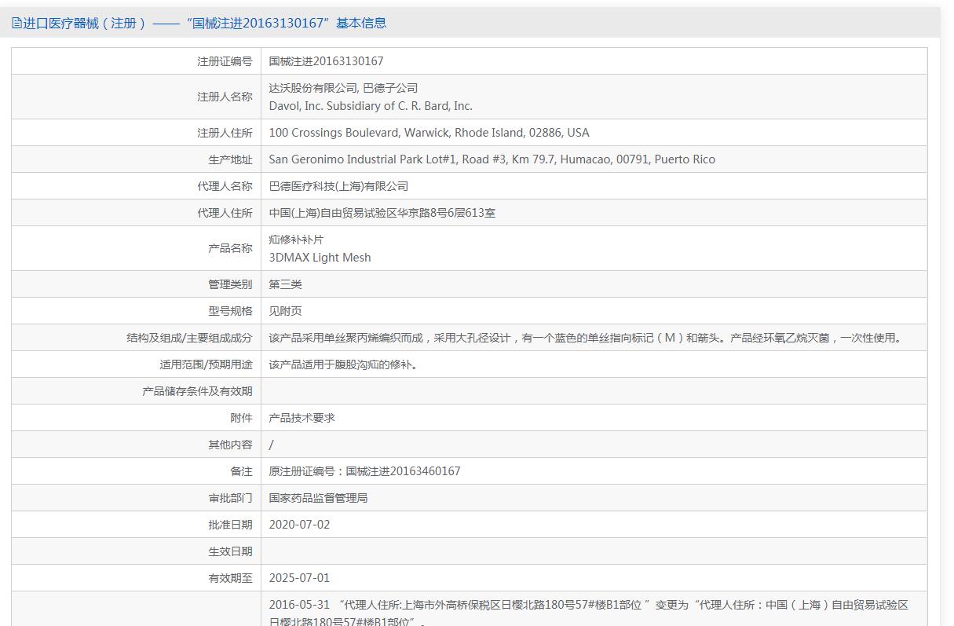Click the 备注 label
The image size is (954, 626).
click(x=241, y=471)
